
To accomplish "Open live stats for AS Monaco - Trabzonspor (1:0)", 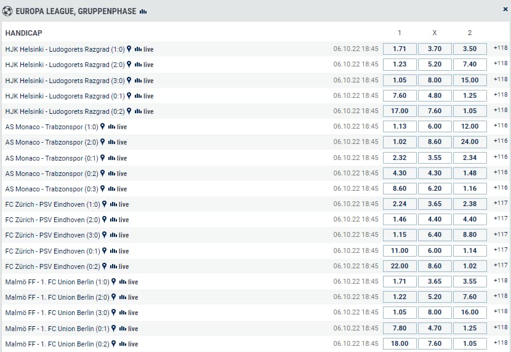I will (x=117, y=127).
